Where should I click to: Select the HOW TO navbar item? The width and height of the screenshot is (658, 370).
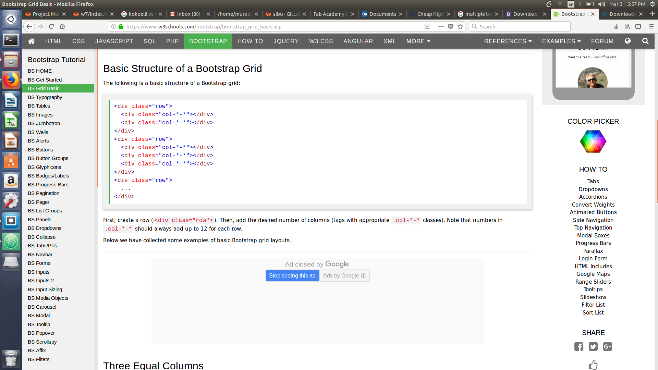tap(250, 41)
